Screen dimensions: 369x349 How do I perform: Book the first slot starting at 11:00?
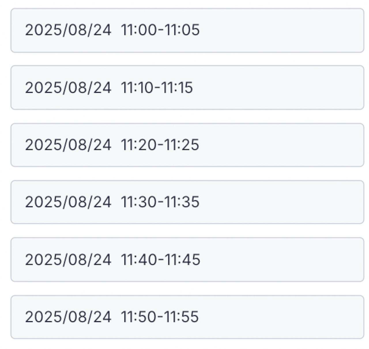coord(187,30)
